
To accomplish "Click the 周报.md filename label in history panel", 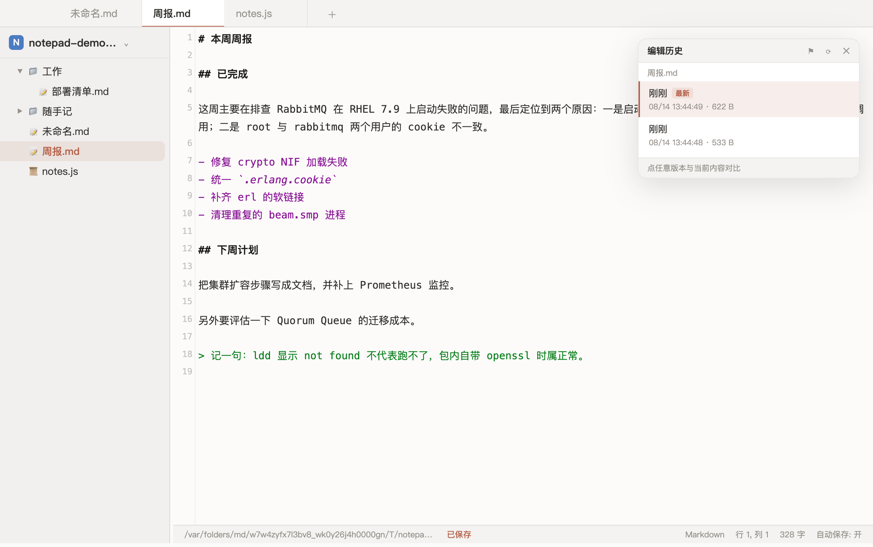I will coord(662,73).
